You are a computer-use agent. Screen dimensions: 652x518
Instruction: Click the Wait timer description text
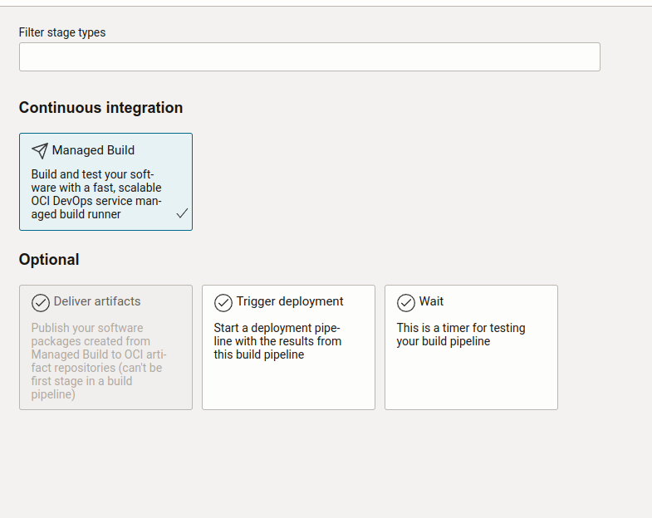tap(460, 335)
